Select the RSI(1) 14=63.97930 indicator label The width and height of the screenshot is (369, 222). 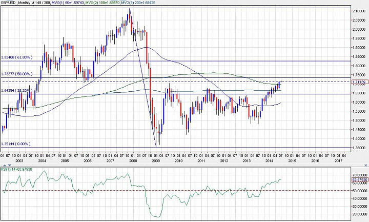coord(17,169)
